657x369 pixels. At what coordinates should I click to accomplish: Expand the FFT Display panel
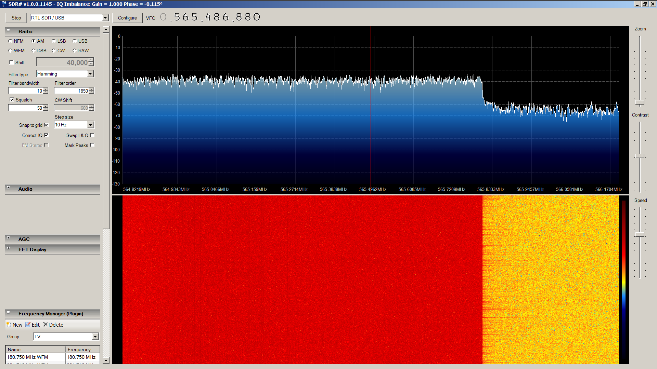point(9,248)
